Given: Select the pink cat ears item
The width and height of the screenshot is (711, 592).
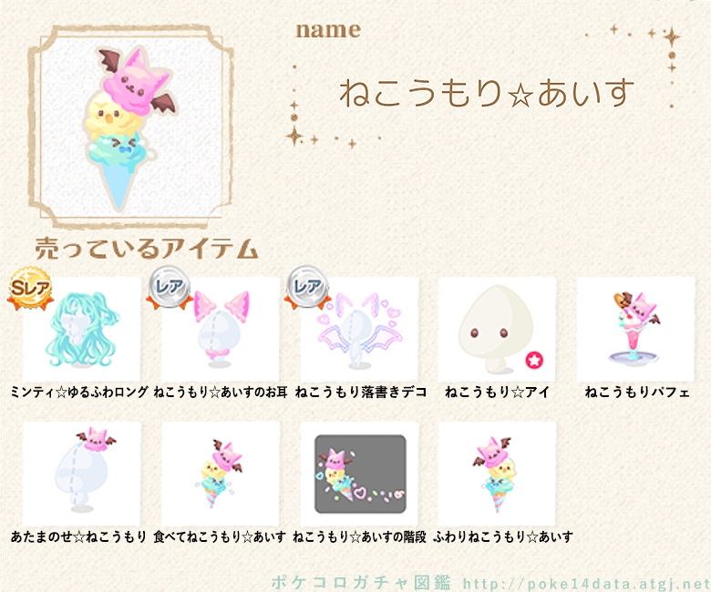Looking at the screenshot, I should (x=221, y=329).
